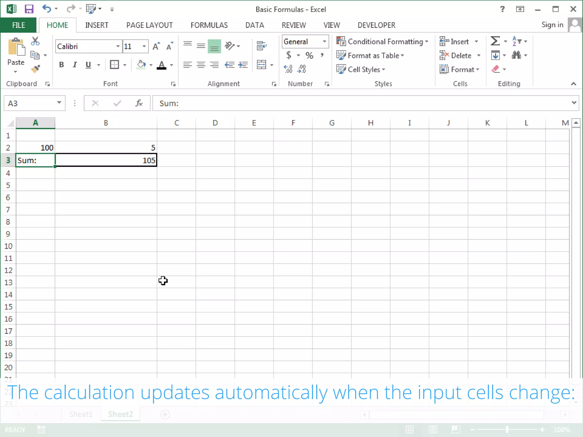Viewport: 583px width, 437px height.
Task: Click the Increase Decimal icon
Action: click(288, 69)
